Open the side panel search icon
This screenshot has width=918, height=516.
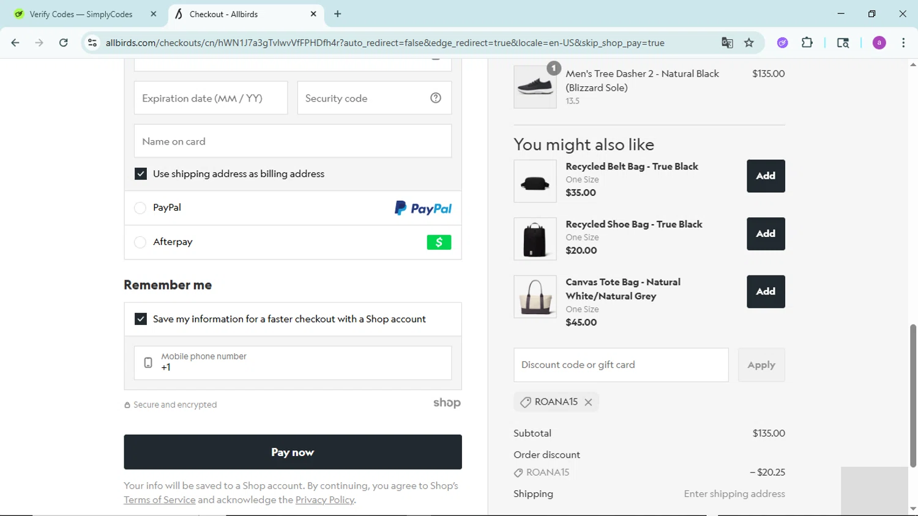(x=843, y=43)
